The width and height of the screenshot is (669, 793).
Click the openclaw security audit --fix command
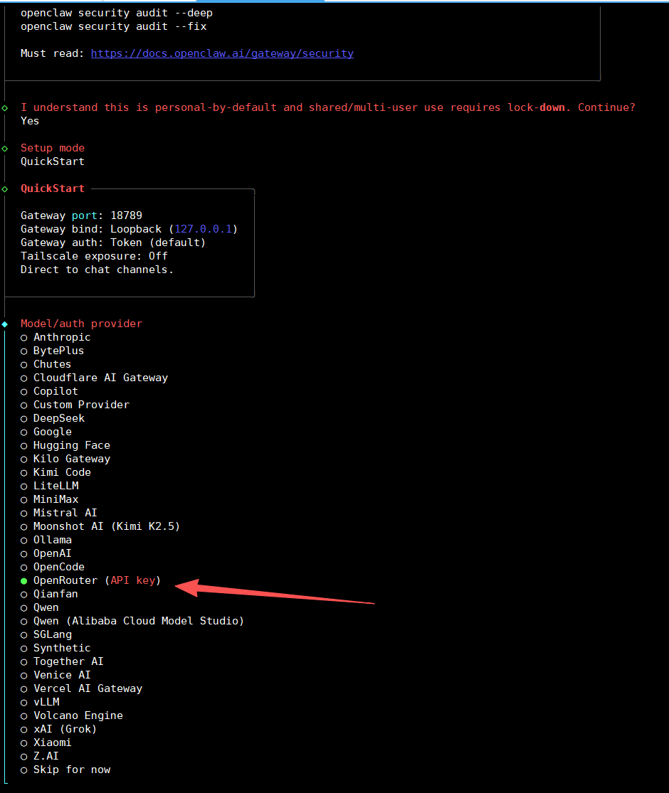(113, 26)
